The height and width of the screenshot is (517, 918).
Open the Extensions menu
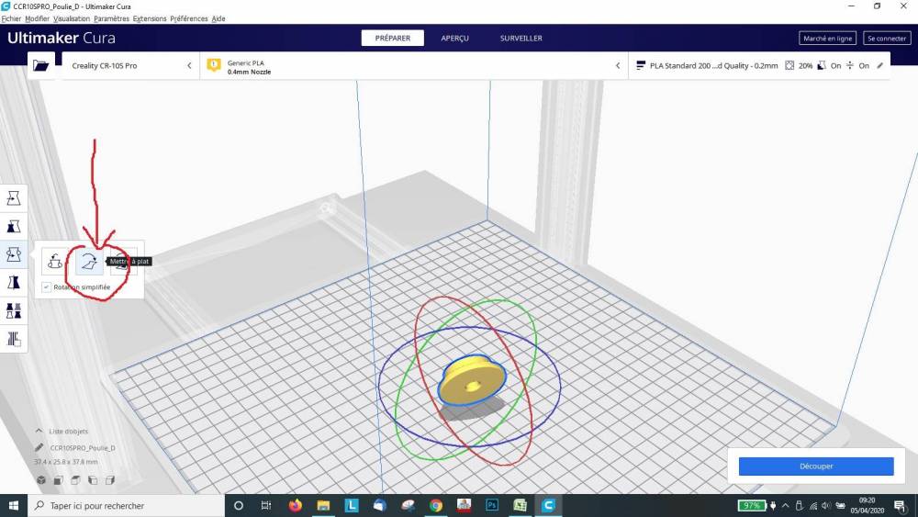tap(150, 18)
